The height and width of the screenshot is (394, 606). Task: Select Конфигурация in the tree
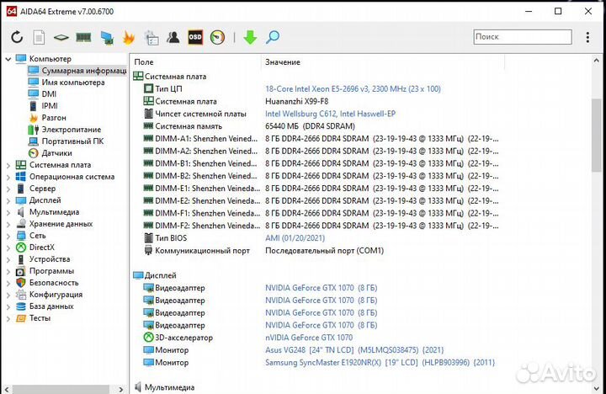pyautogui.click(x=56, y=295)
